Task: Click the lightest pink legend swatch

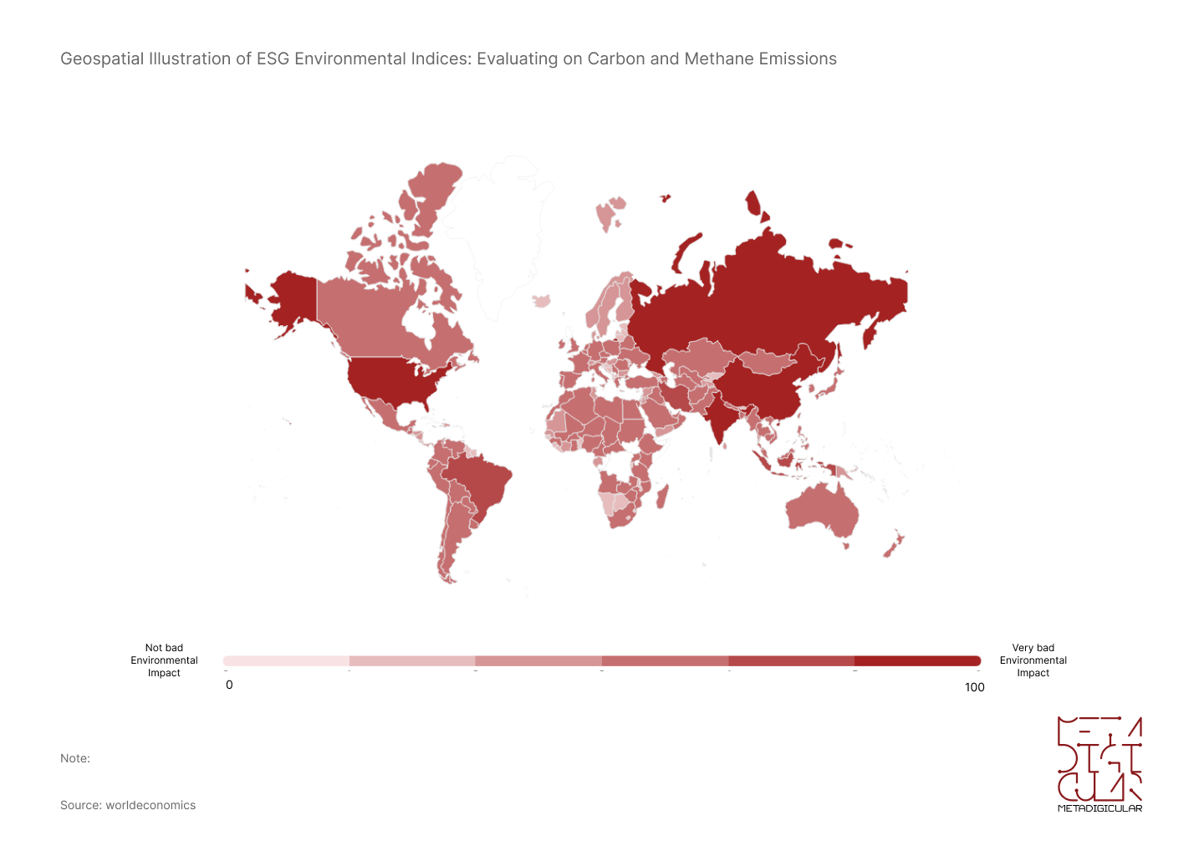Action: (x=286, y=661)
